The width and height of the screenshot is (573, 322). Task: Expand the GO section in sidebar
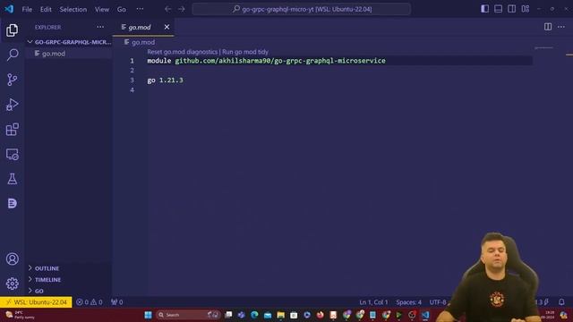[69, 291]
